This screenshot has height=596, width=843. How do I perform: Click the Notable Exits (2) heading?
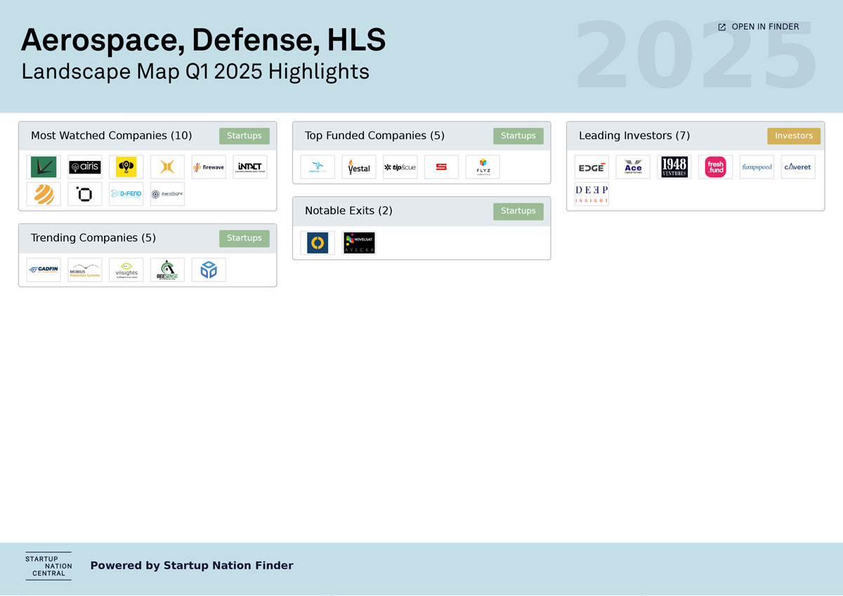348,211
